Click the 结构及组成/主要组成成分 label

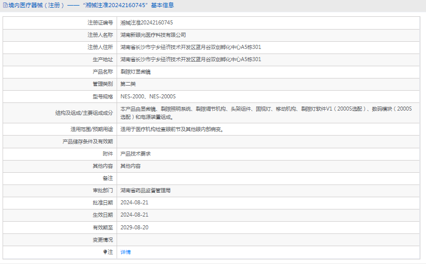[x=84, y=113]
